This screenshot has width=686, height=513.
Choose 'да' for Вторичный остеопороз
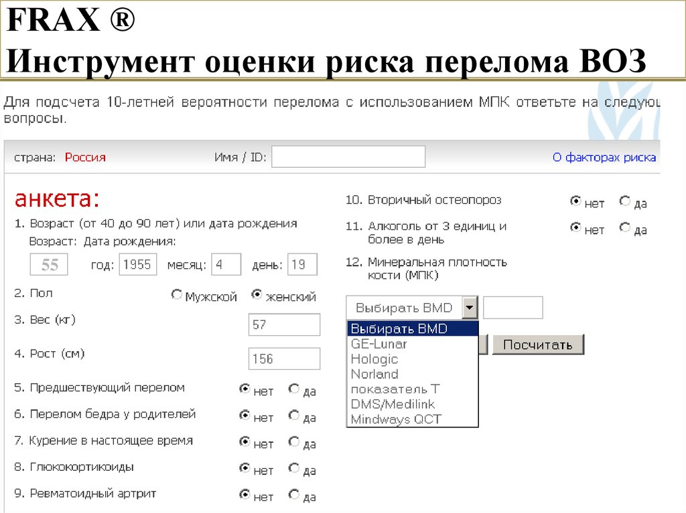(x=625, y=201)
